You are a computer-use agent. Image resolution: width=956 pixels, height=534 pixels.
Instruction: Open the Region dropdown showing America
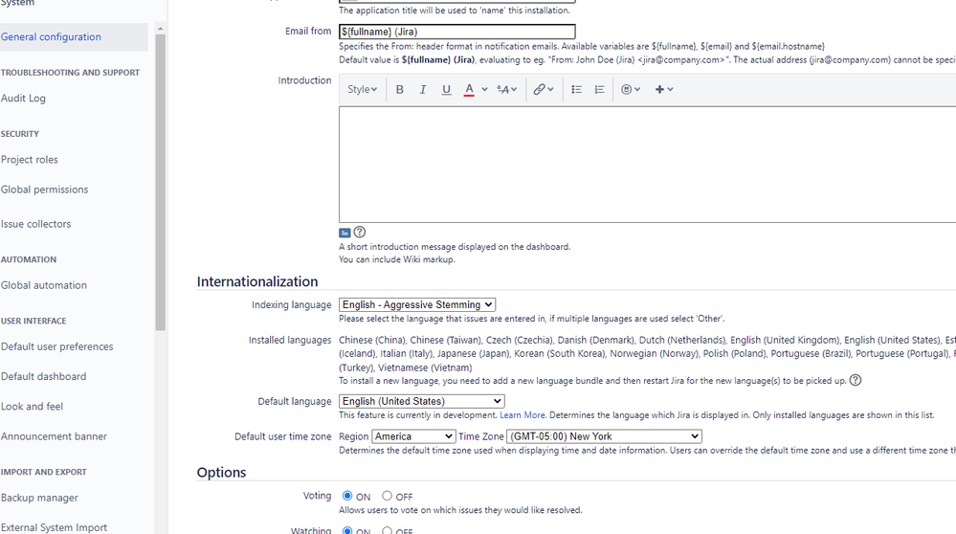[x=413, y=436]
